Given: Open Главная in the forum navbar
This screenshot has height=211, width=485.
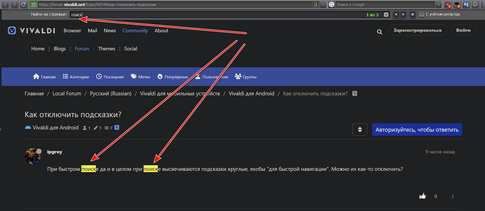Looking at the screenshot, I should click(44, 77).
